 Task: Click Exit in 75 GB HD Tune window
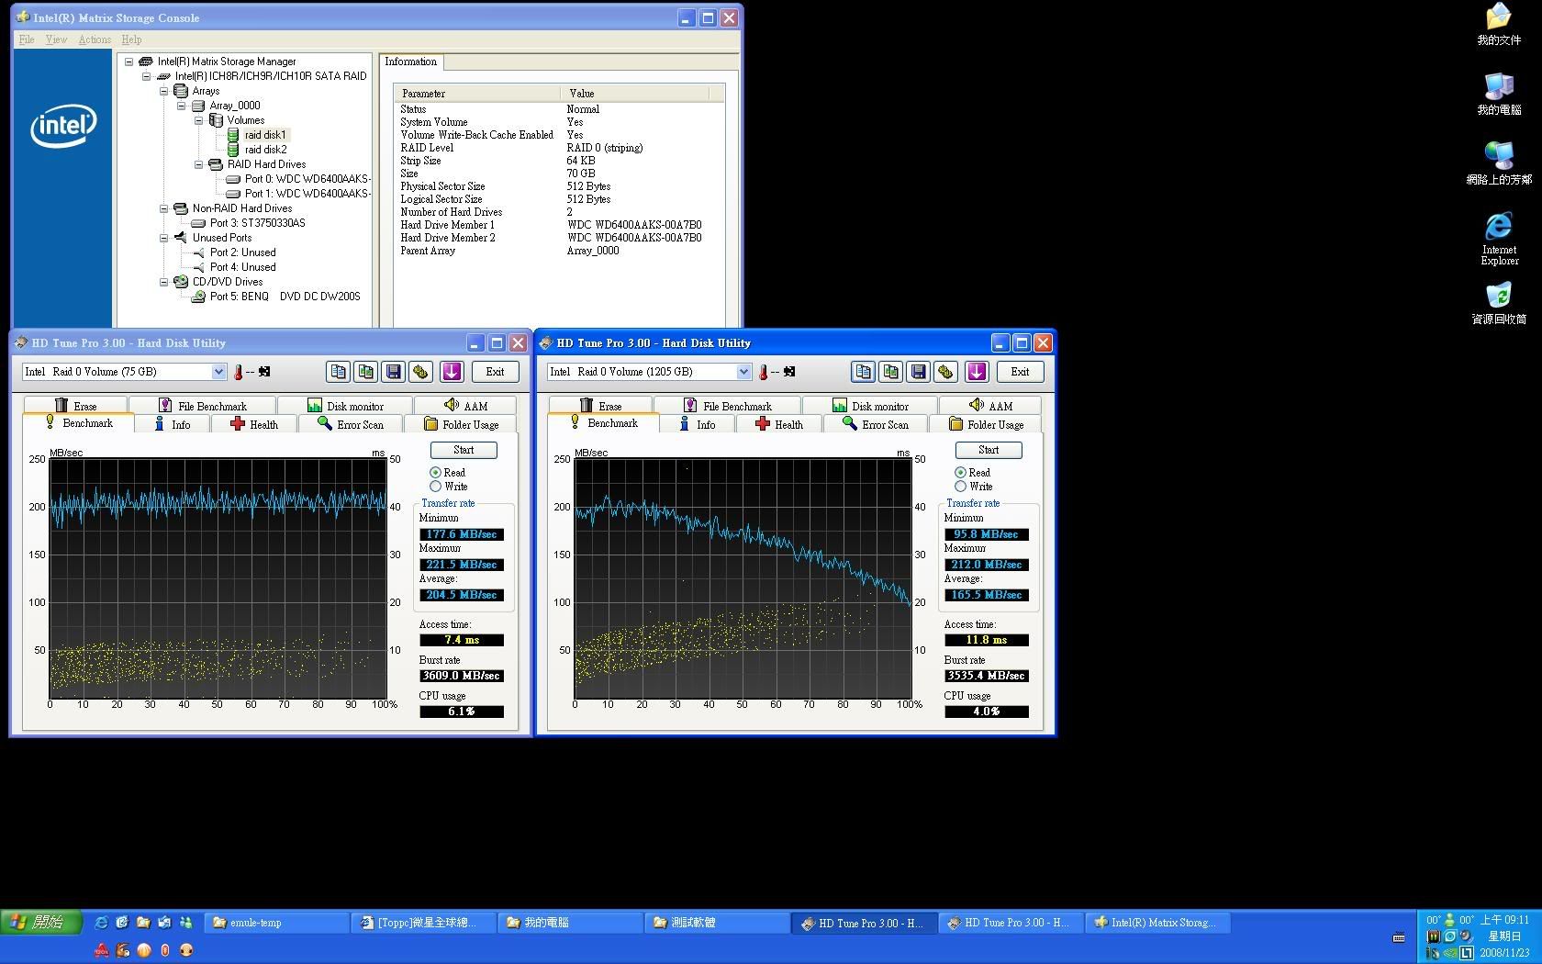coord(495,372)
